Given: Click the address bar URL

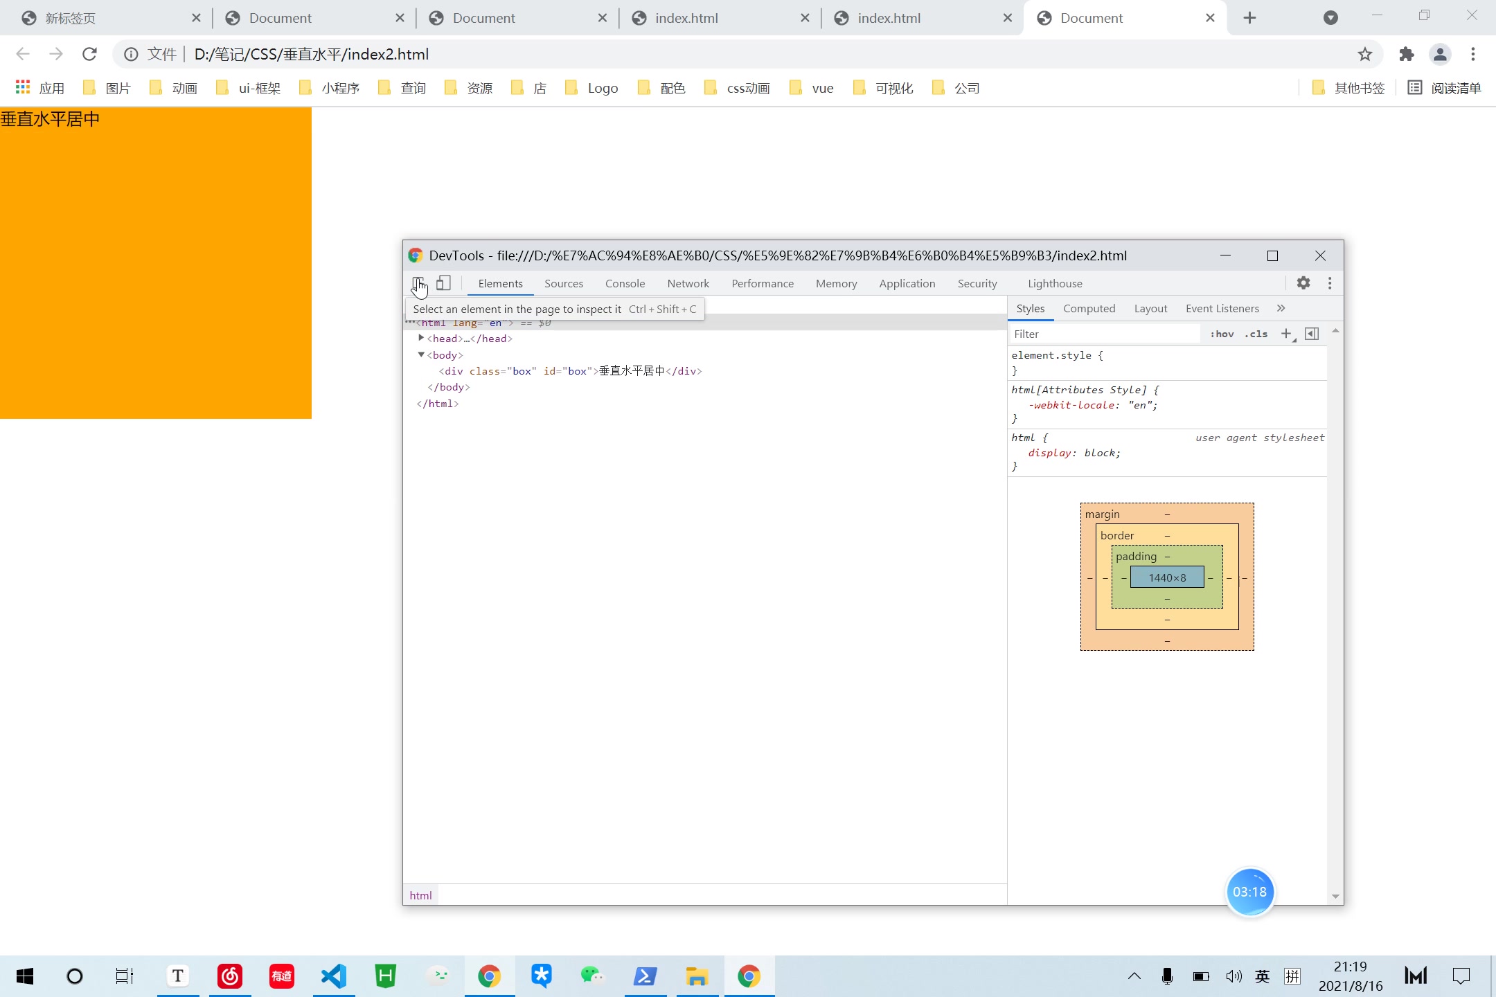Looking at the screenshot, I should click(312, 54).
